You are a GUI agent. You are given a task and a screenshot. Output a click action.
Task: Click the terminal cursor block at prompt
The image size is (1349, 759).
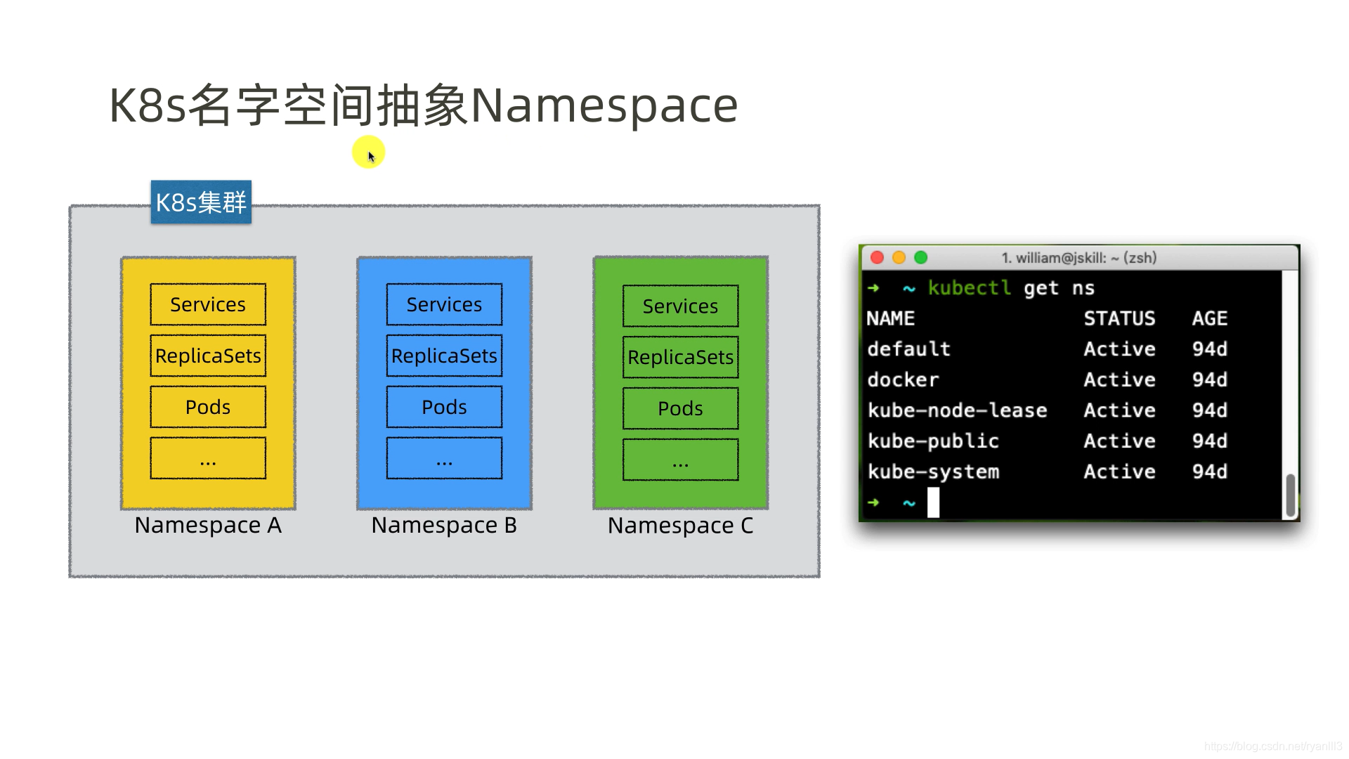pyautogui.click(x=933, y=502)
